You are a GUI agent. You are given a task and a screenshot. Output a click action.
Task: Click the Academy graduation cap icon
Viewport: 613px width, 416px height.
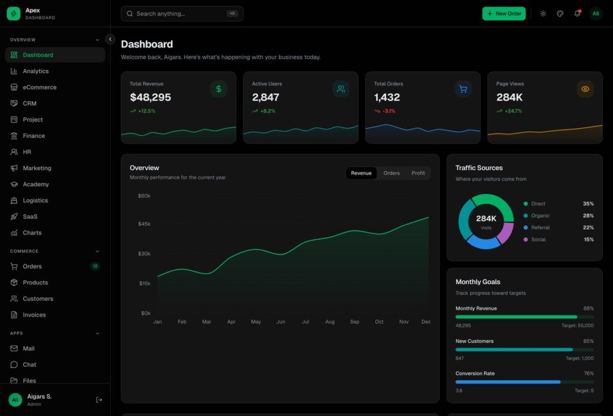tap(14, 184)
